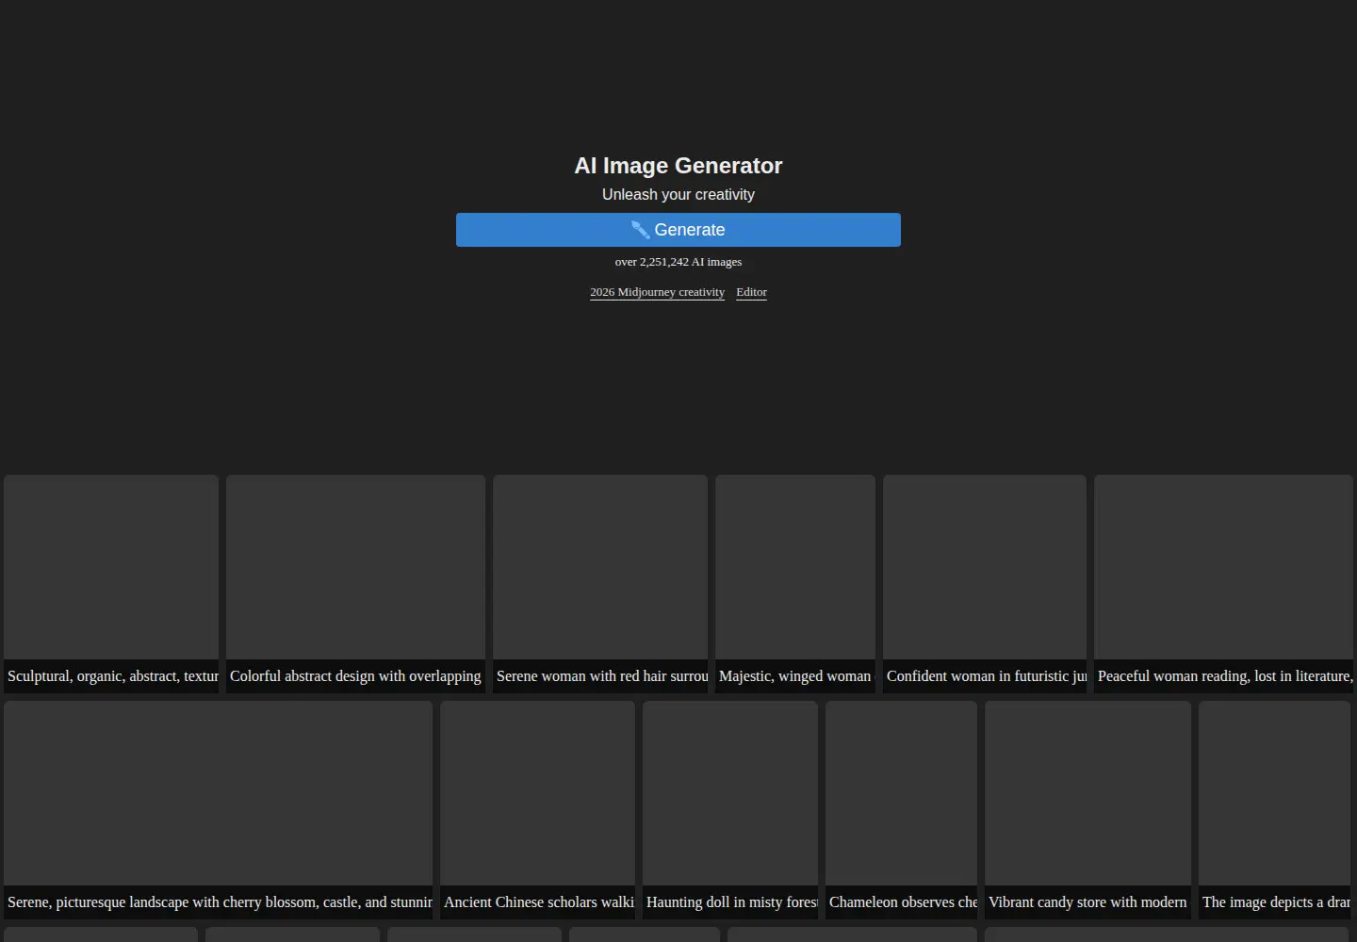The width and height of the screenshot is (1357, 942).
Task: Click the "Serene, picturesque landscape with cherry blossom" caption
Action: [220, 902]
